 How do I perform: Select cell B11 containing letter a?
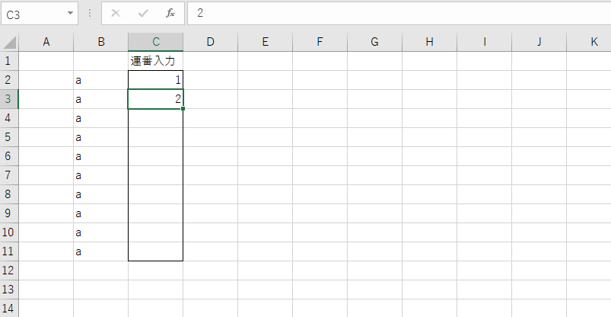(100, 251)
